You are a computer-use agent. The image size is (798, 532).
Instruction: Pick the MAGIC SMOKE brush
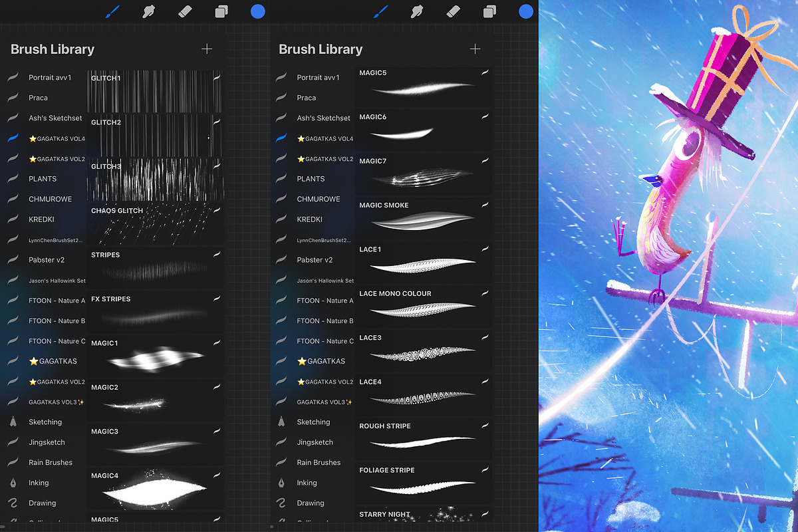(424, 218)
